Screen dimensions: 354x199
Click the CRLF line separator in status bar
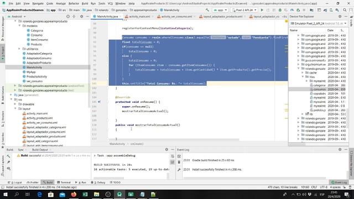click(314, 187)
